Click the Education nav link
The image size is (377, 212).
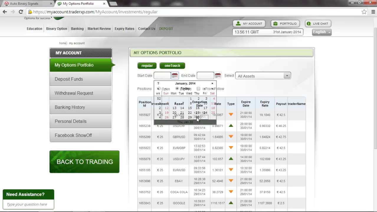(x=35, y=29)
